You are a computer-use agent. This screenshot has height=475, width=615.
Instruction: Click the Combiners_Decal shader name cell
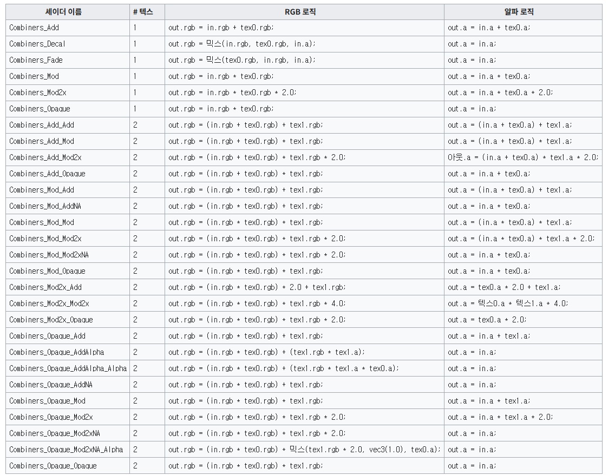coord(37,44)
